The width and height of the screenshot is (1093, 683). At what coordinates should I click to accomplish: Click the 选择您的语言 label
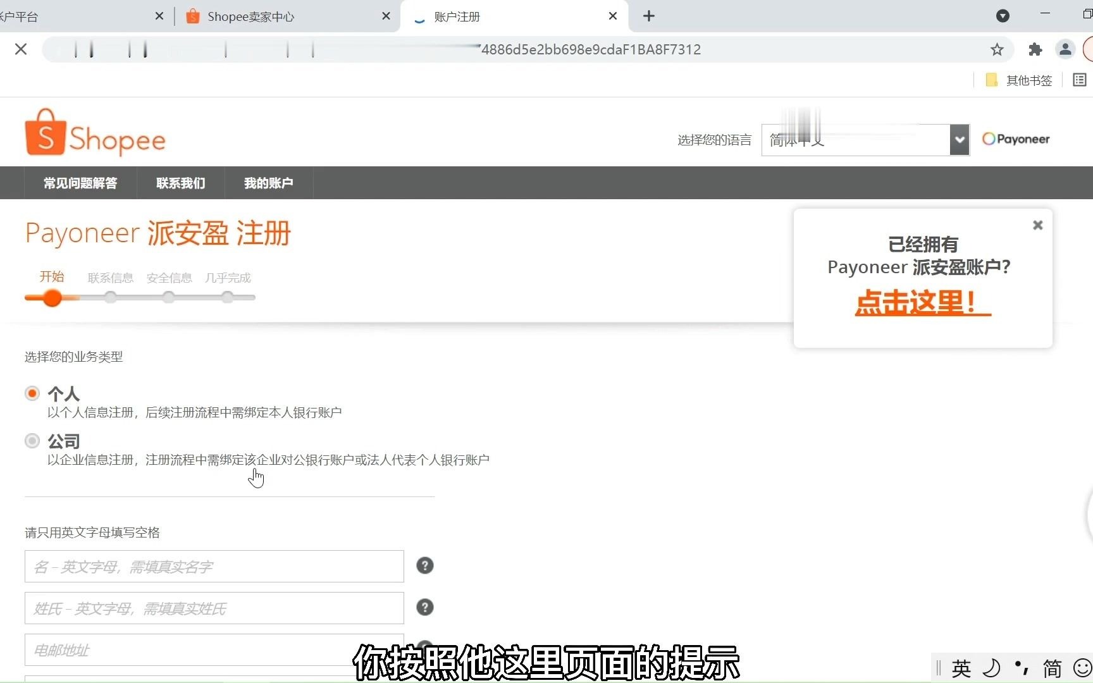tap(715, 140)
